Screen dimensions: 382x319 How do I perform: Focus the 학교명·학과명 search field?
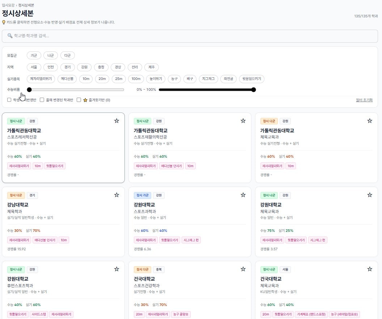190,36
